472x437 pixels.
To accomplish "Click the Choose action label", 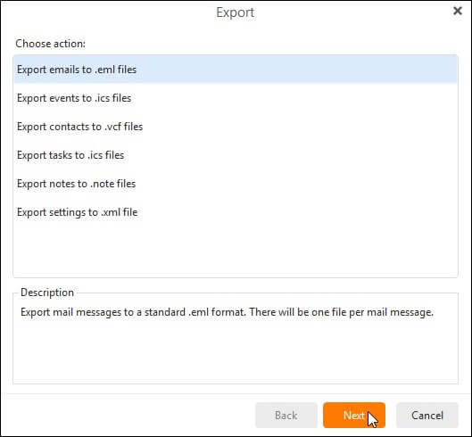I will tap(51, 44).
